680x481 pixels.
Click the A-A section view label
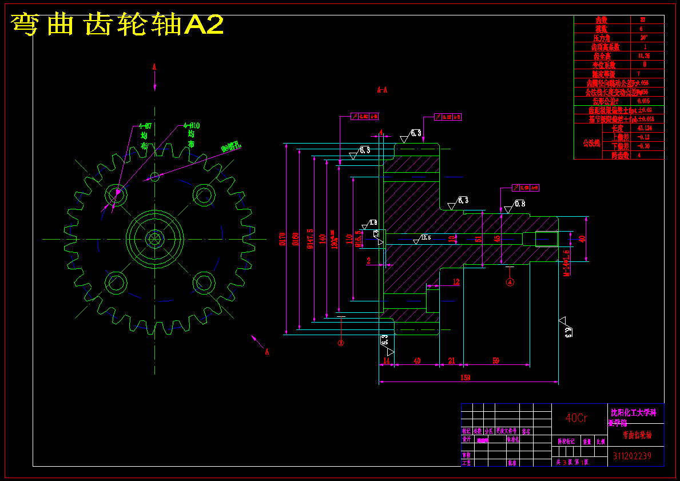[x=382, y=90]
